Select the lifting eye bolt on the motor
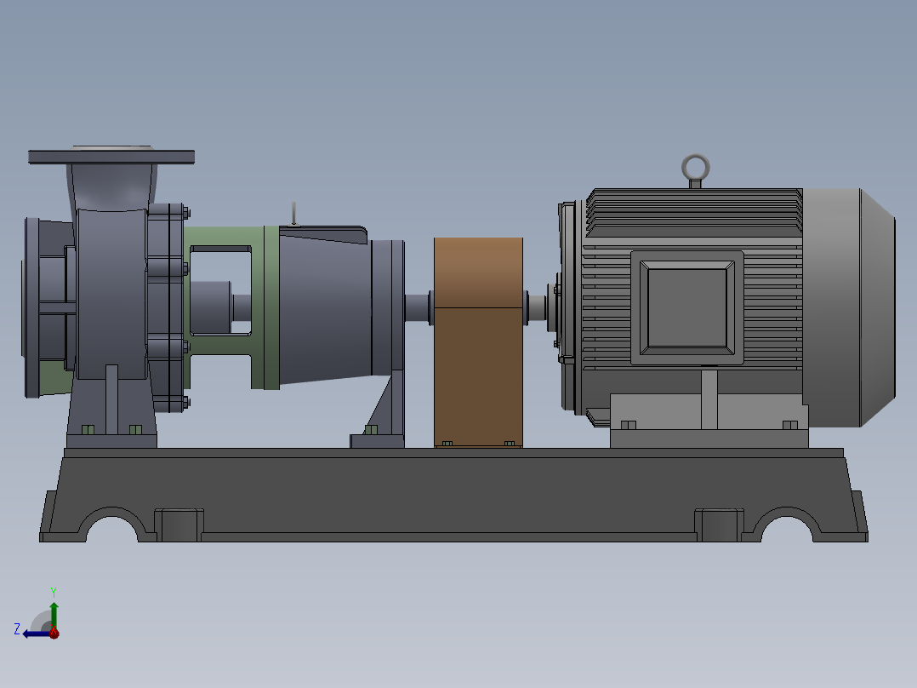The width and height of the screenshot is (917, 688). click(x=695, y=170)
